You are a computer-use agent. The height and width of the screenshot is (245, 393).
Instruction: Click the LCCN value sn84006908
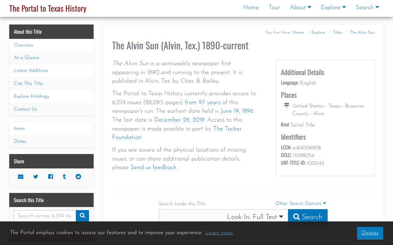[x=306, y=148]
